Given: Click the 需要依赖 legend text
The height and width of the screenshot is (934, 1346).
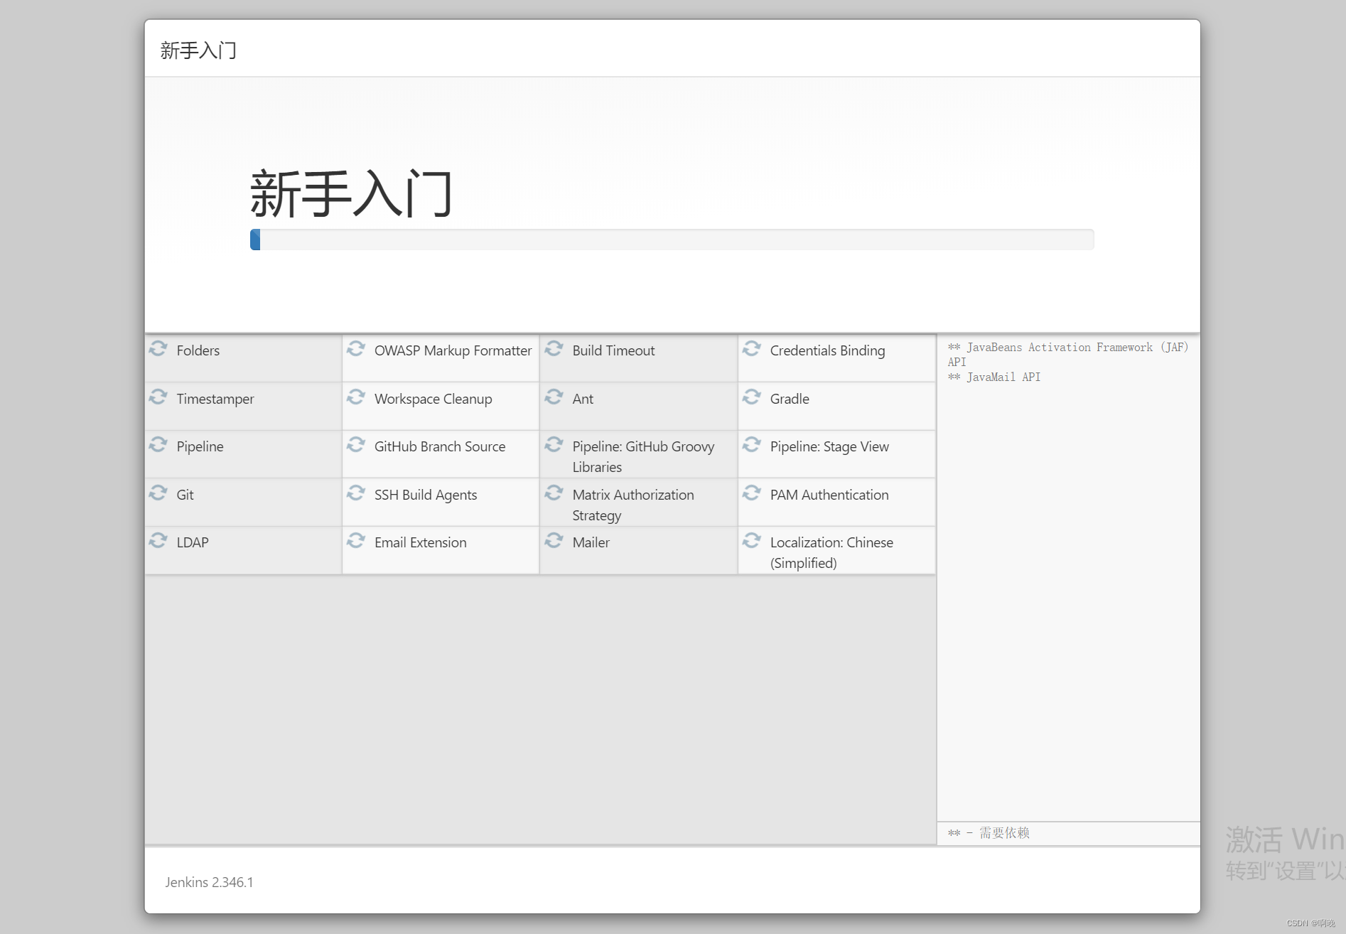Looking at the screenshot, I should [x=1004, y=832].
